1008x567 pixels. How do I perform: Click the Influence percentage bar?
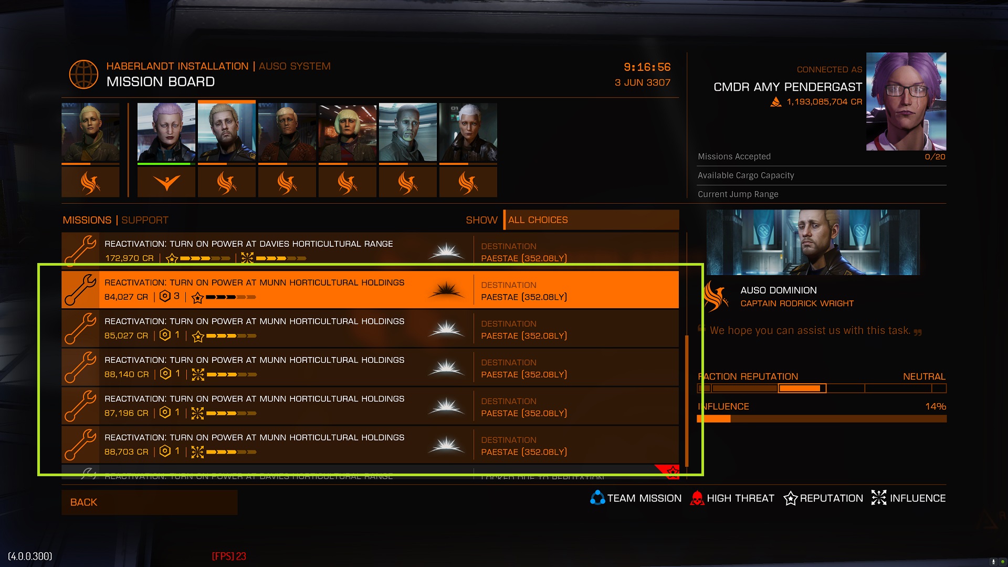tap(822, 418)
